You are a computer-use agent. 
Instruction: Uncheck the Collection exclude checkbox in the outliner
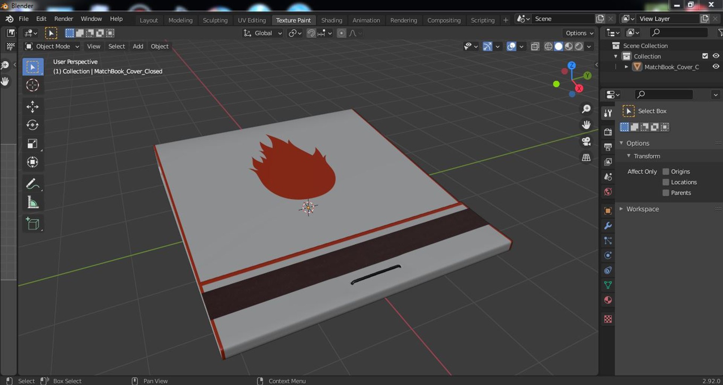(705, 56)
